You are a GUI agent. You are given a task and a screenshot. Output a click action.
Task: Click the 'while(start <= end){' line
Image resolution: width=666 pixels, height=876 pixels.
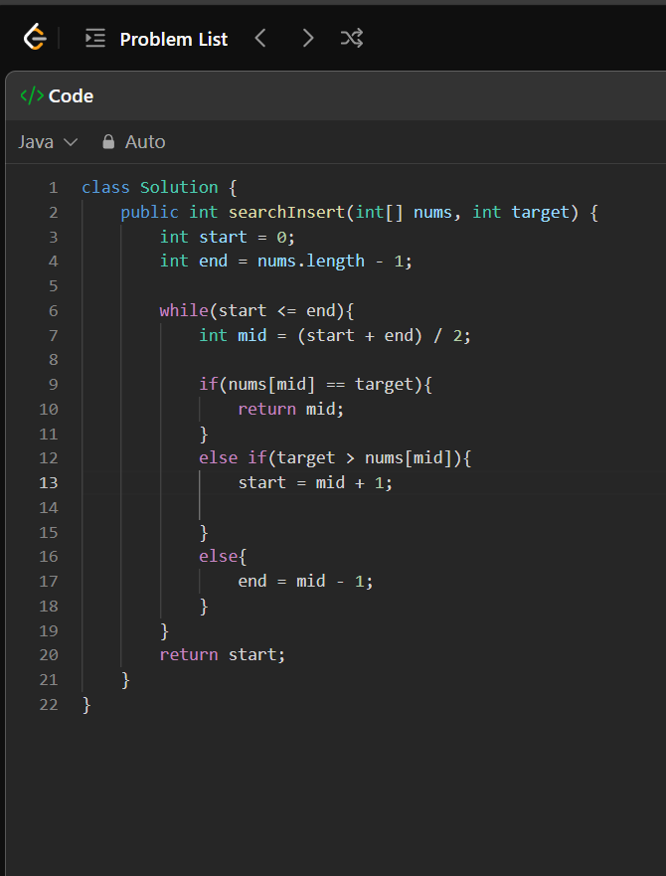pyautogui.click(x=257, y=310)
